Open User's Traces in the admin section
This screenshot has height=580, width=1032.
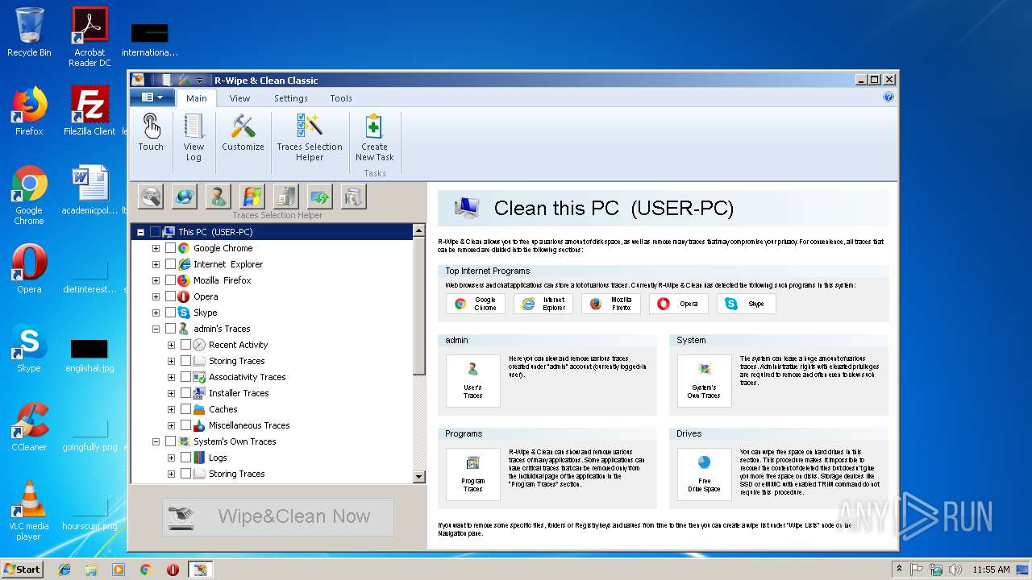(473, 381)
